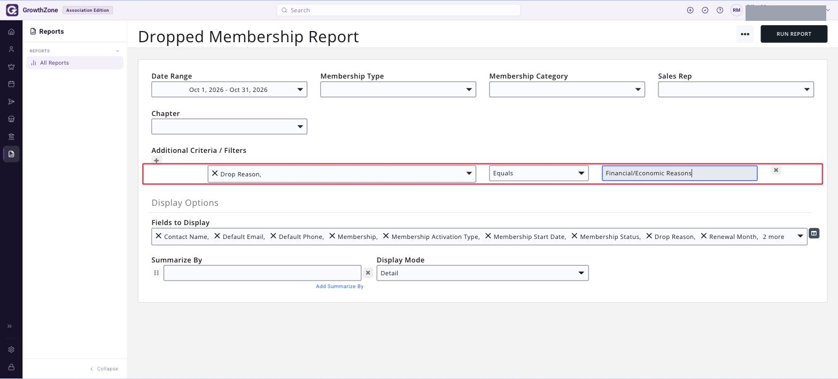Remove Membership Activation Type field tag

click(x=386, y=236)
